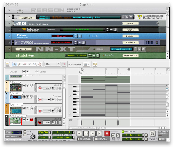This screenshot has width=174, height=148.
Task: Select the Razor tool
Action: click(x=30, y=64)
